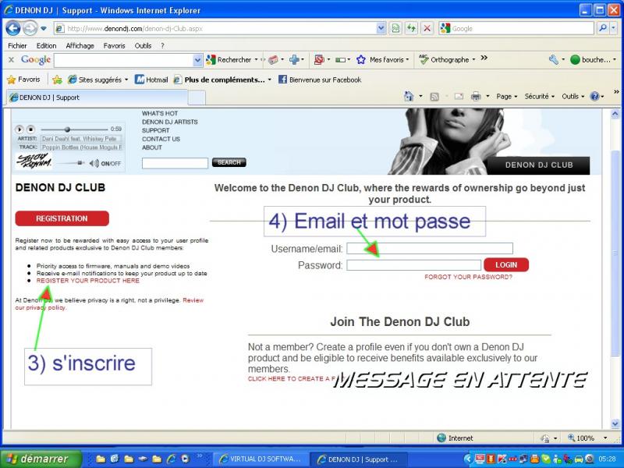Open the Page dropdown menu
Image resolution: width=624 pixels, height=468 pixels.
(506, 96)
